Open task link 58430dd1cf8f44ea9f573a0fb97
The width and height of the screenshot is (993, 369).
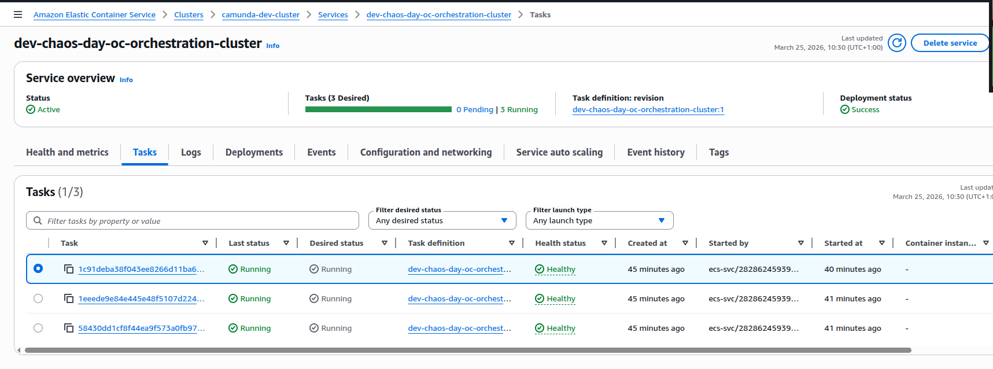click(142, 328)
